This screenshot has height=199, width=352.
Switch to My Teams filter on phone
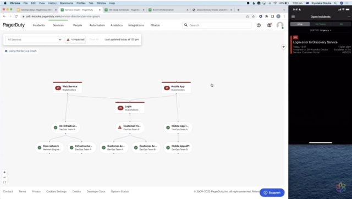click(320, 24)
